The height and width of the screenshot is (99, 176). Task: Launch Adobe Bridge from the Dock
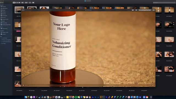pos(101,97)
